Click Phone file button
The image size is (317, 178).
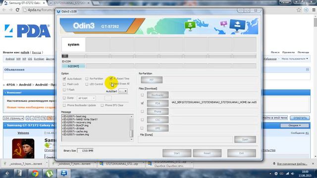[158, 111]
